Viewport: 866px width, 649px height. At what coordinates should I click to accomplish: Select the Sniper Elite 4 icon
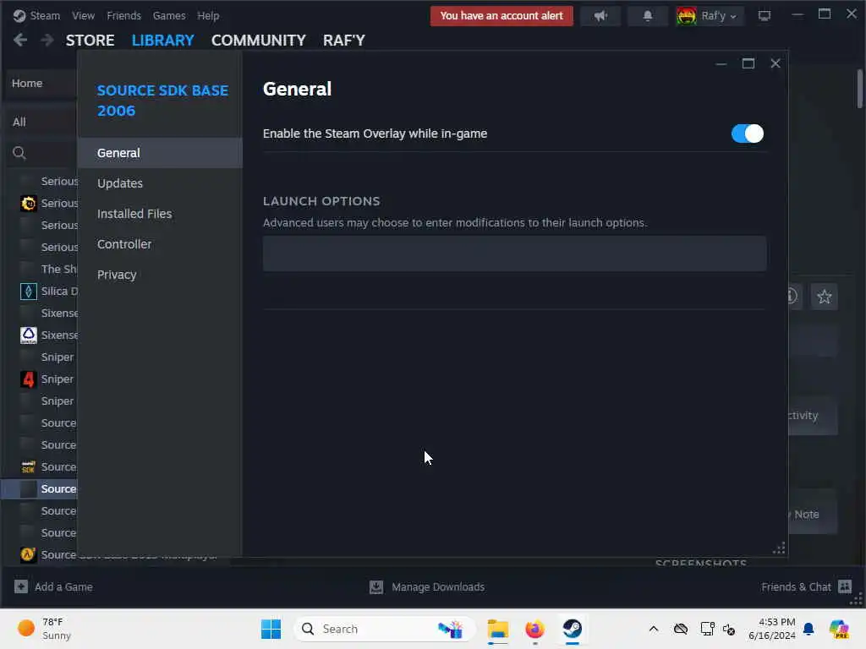pos(28,379)
